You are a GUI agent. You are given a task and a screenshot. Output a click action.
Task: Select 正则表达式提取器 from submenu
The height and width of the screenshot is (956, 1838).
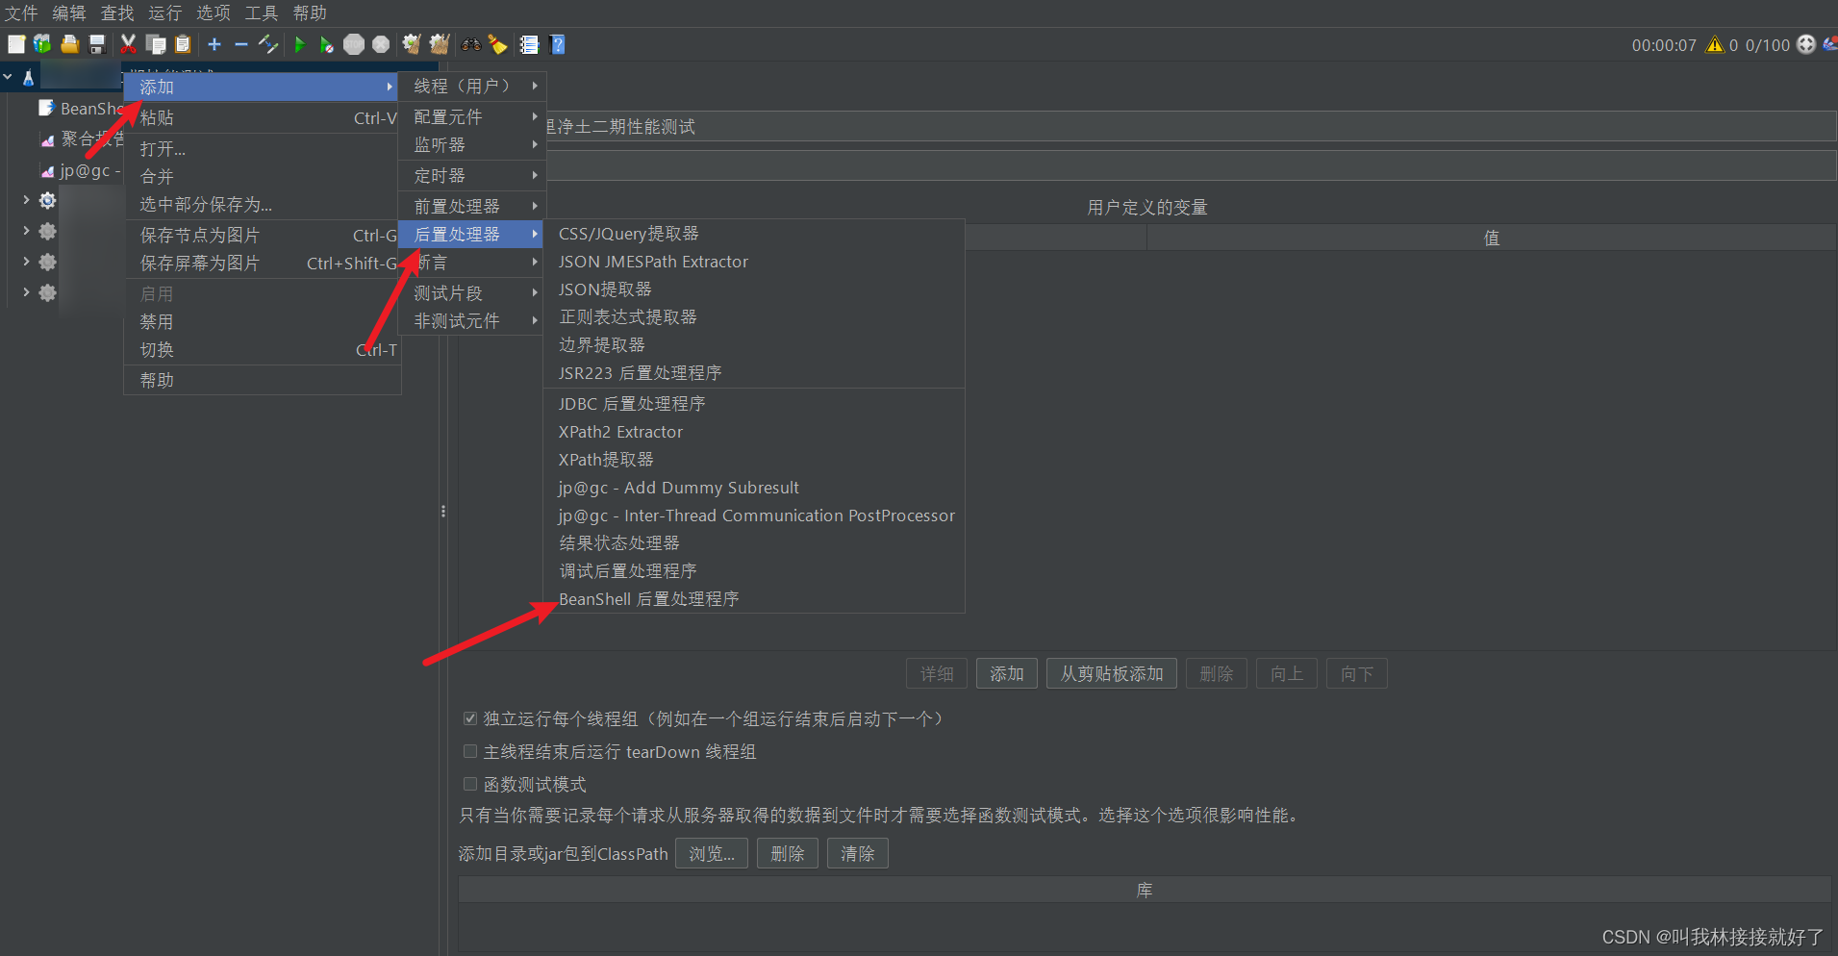click(754, 316)
